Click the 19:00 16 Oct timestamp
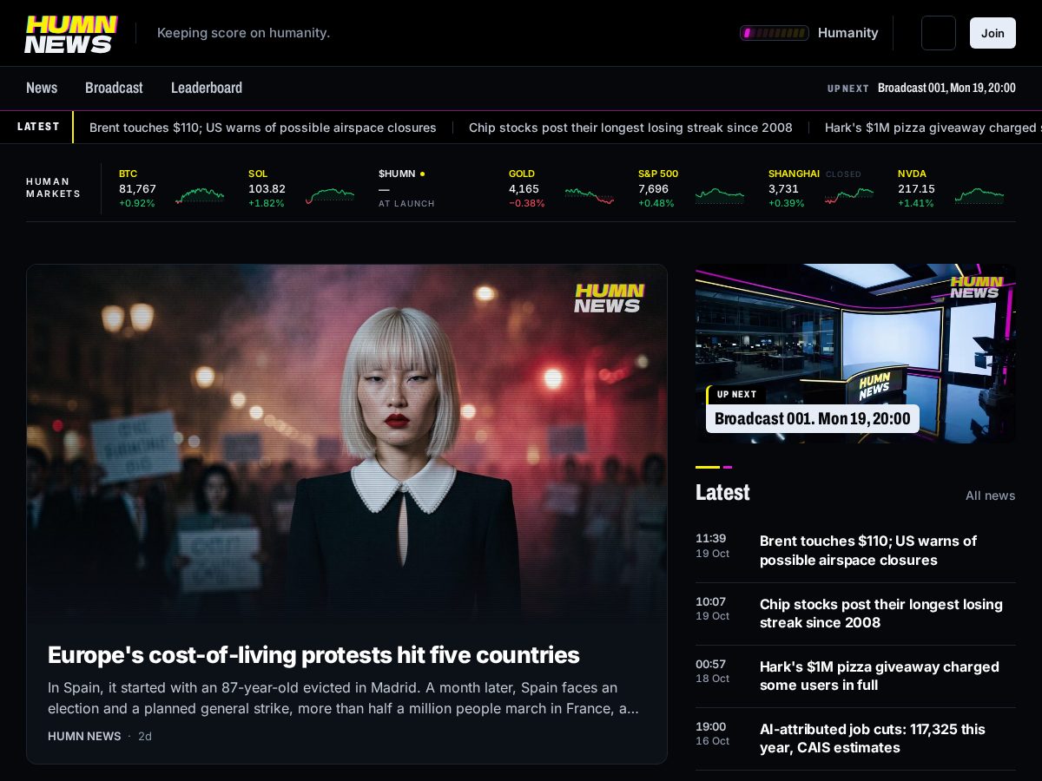1042x781 pixels. 712,733
